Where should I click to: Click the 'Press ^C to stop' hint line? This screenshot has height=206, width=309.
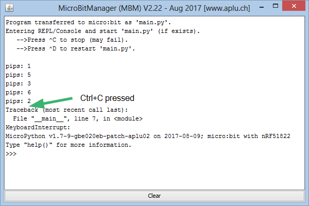(72, 40)
